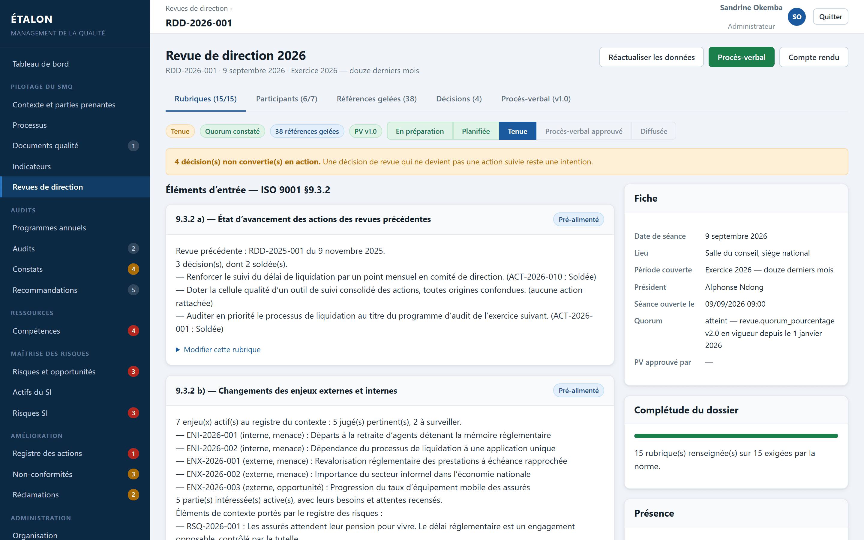
Task: Click the Salle du conseil lieu value
Action: [x=757, y=253]
